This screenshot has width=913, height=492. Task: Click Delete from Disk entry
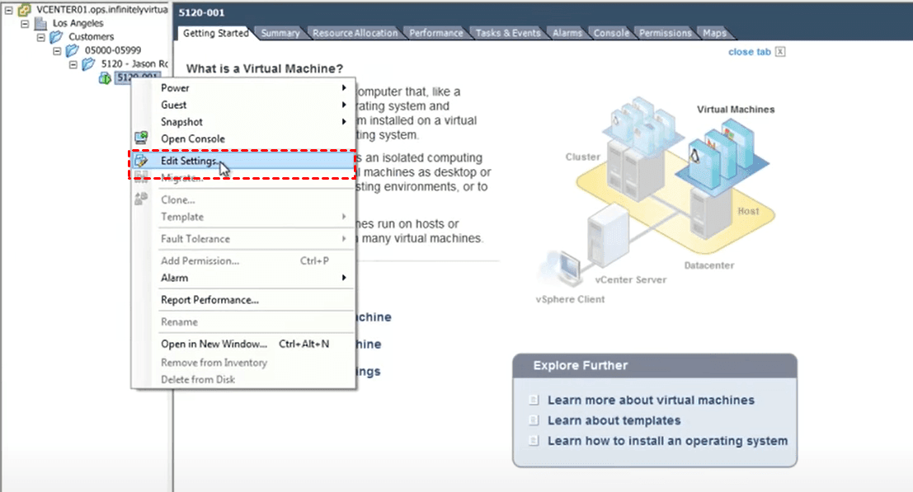[243, 379]
